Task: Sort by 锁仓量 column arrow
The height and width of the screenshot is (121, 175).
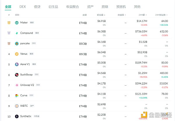Action: click(x=104, y=15)
